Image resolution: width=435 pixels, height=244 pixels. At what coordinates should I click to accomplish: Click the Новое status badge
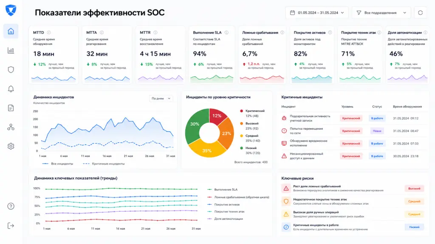pos(377,131)
